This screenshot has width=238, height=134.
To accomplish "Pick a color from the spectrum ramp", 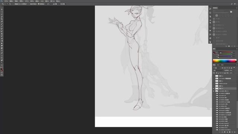I will tap(225, 61).
